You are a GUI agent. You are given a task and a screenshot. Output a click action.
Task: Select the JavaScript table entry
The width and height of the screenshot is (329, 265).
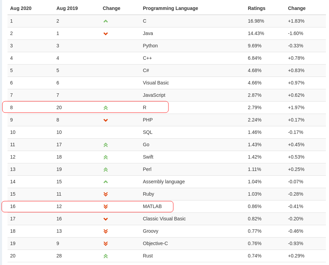point(154,95)
